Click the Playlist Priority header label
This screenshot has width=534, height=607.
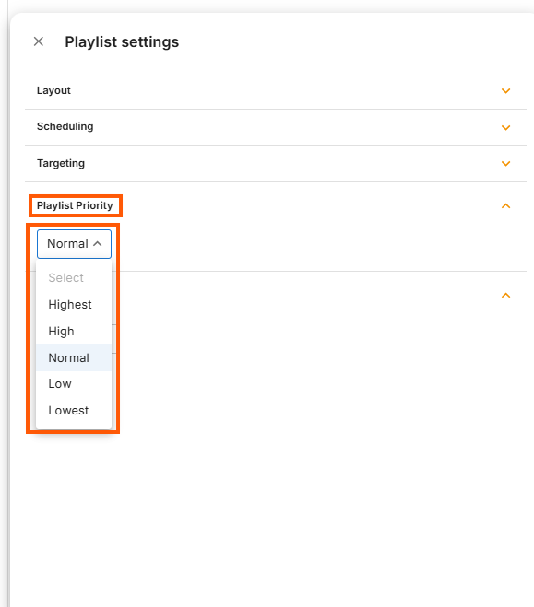click(x=75, y=205)
